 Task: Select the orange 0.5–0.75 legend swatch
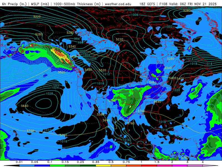pos(119,166)
